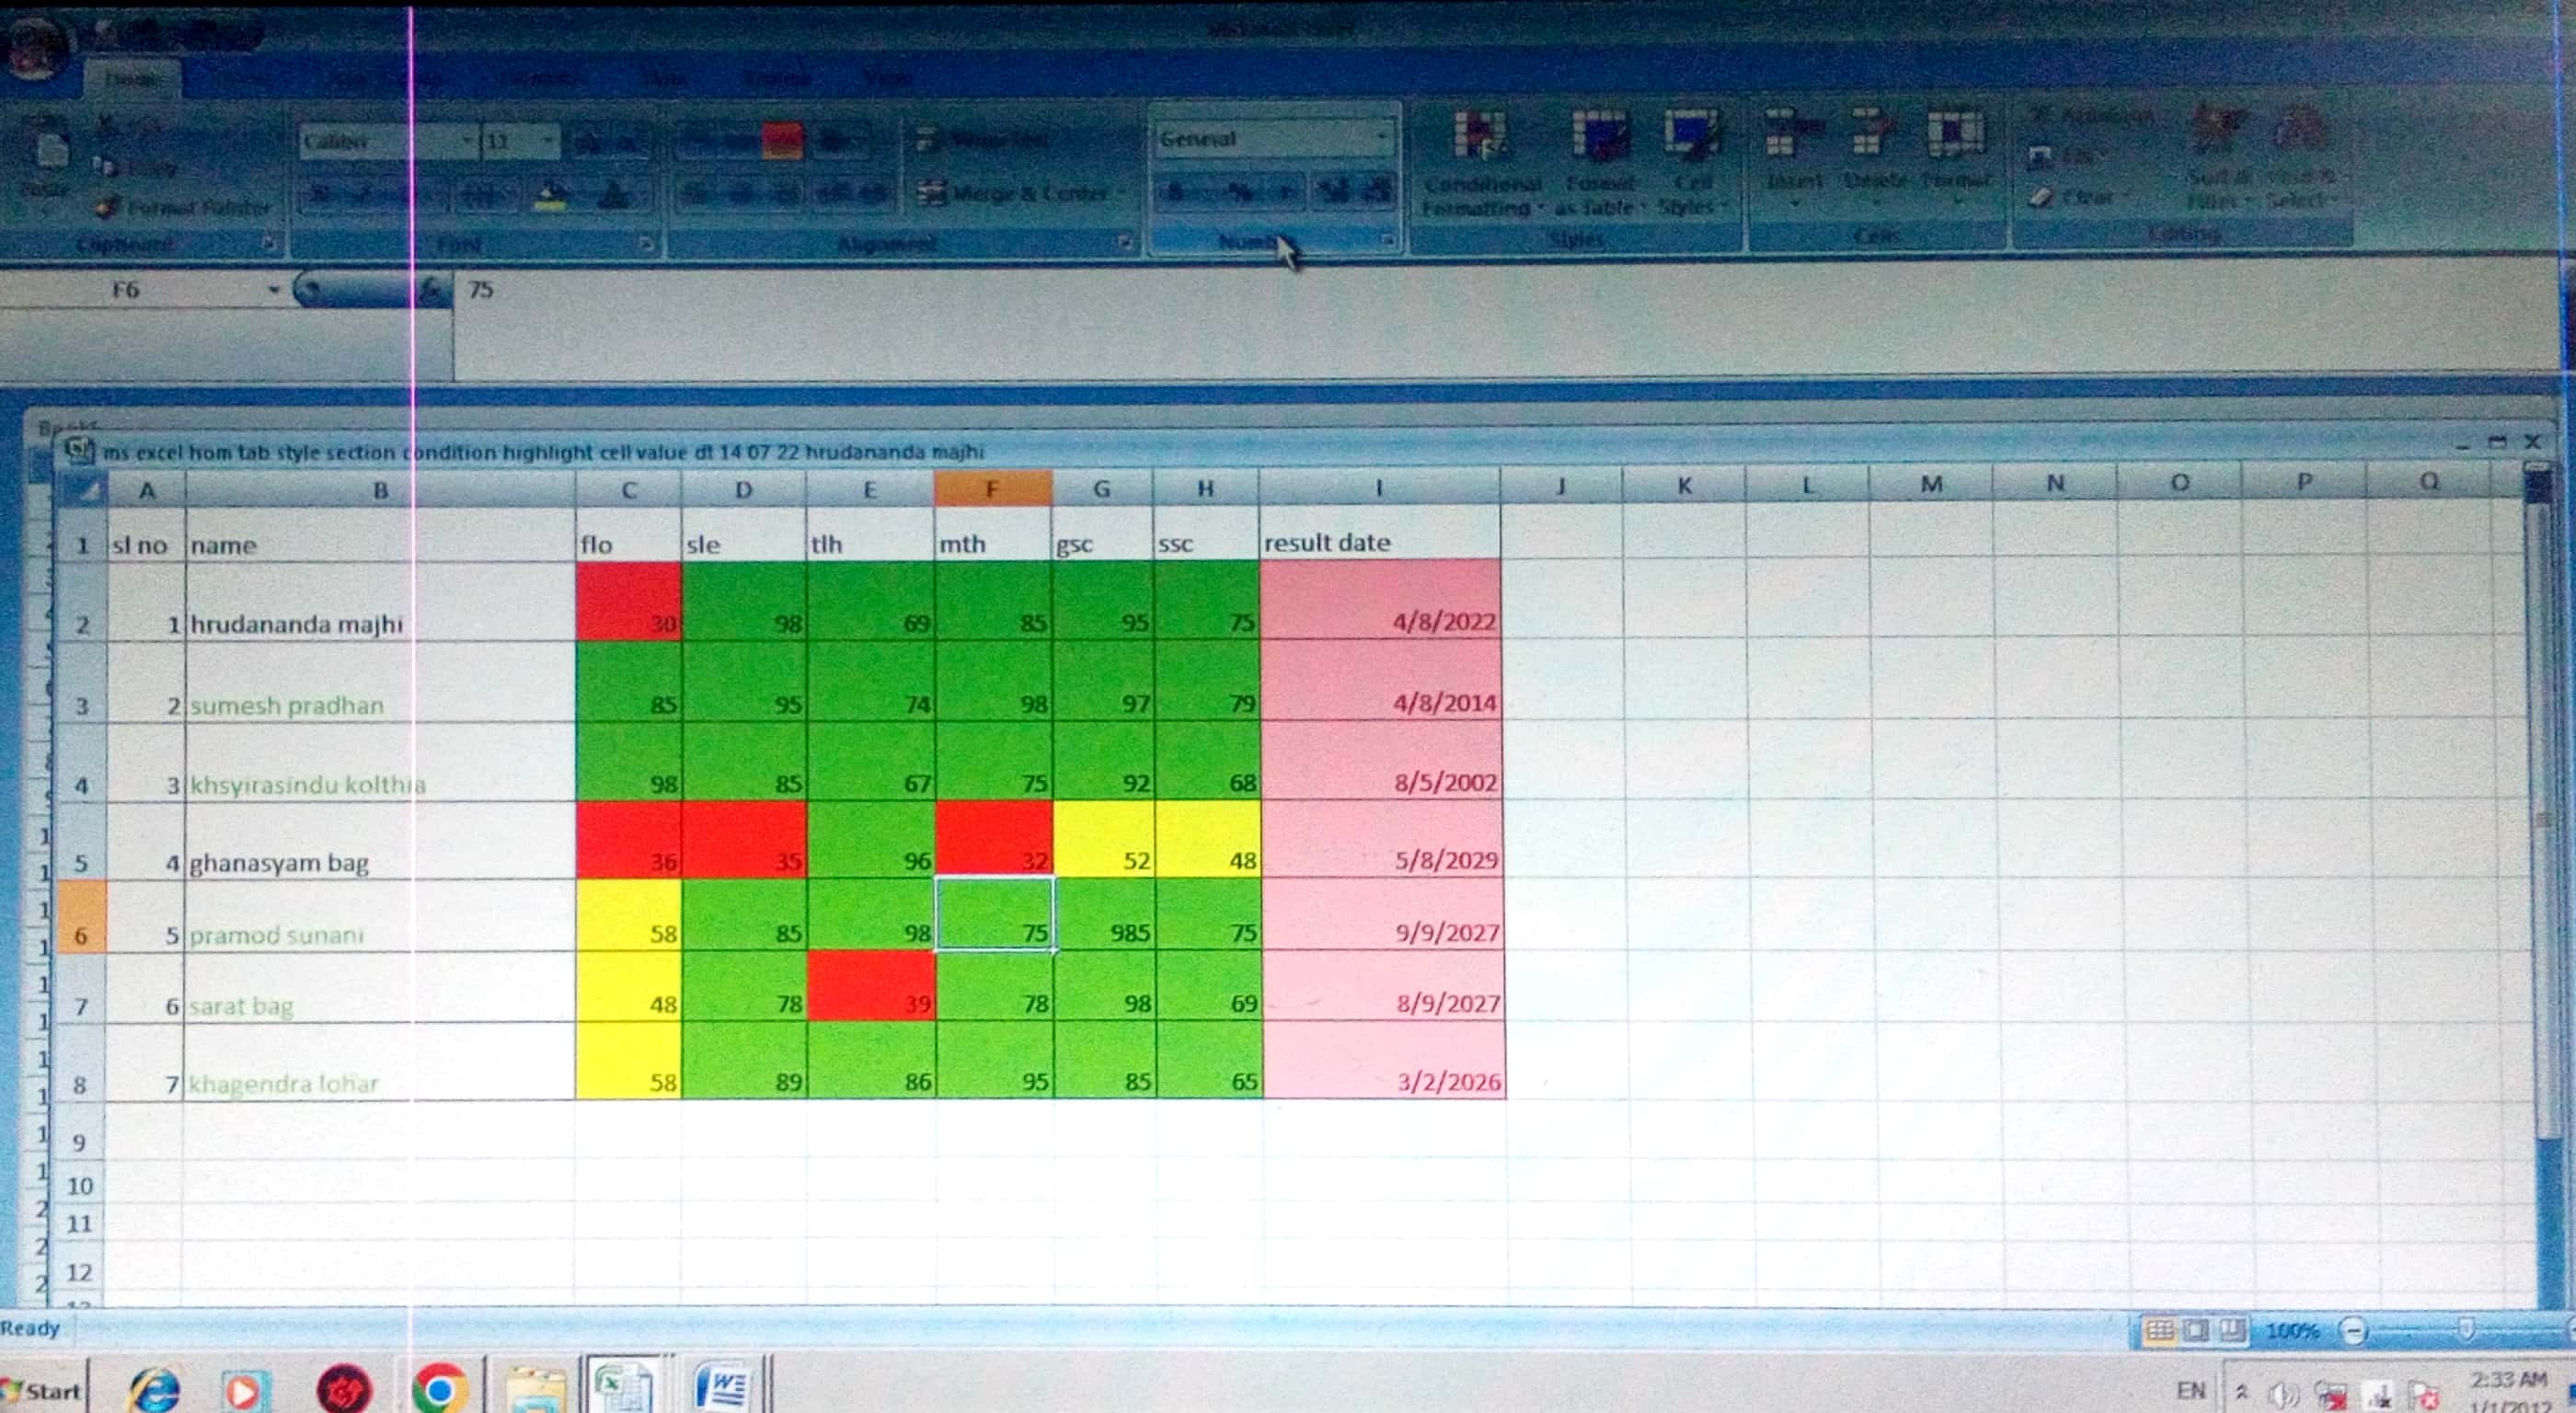2576x1413 pixels.
Task: Select column F header
Action: (x=991, y=489)
